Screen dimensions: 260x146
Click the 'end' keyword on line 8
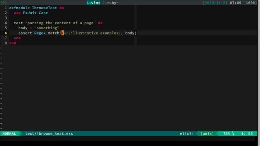click(x=13, y=43)
